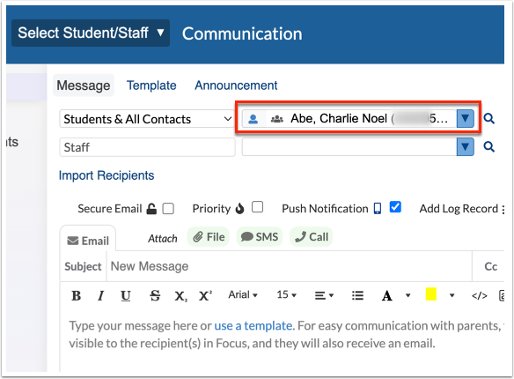Viewport: 514px width, 379px height.
Task: Insert a bulleted list via list icon
Action: [x=357, y=295]
